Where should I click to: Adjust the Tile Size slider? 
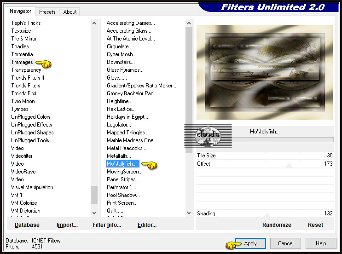coord(265,156)
